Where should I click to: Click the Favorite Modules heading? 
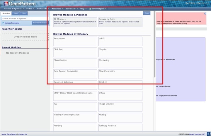(x=12, y=29)
